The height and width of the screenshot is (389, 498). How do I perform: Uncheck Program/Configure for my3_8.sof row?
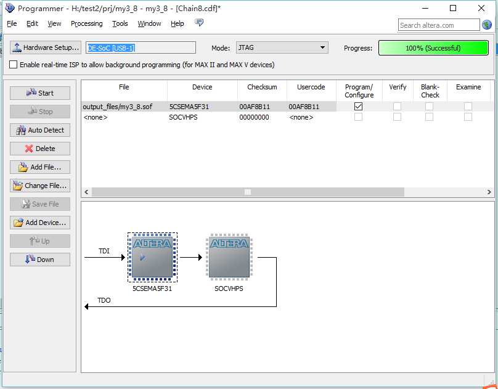(358, 107)
